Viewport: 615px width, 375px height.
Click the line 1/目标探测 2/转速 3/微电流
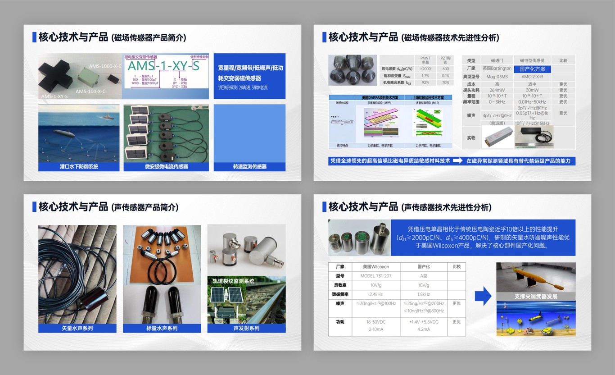click(x=243, y=87)
